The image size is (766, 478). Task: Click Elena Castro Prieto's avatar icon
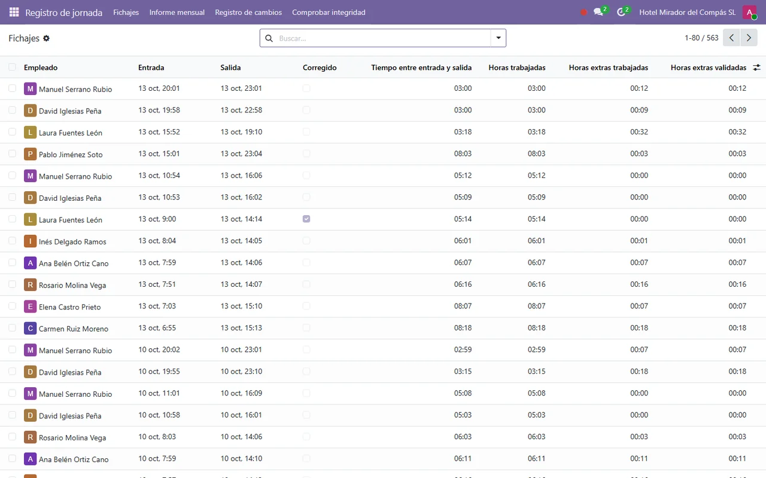pos(30,307)
